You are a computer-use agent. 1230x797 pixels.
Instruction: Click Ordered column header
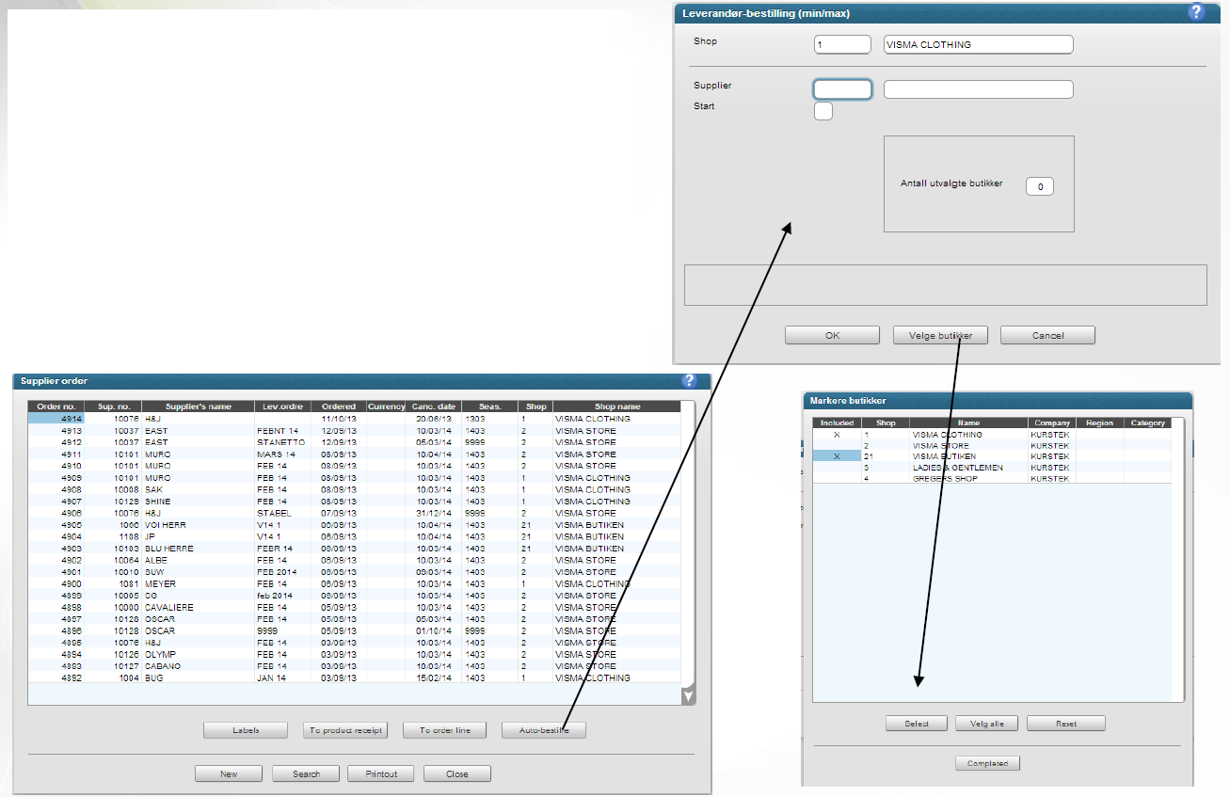click(338, 406)
